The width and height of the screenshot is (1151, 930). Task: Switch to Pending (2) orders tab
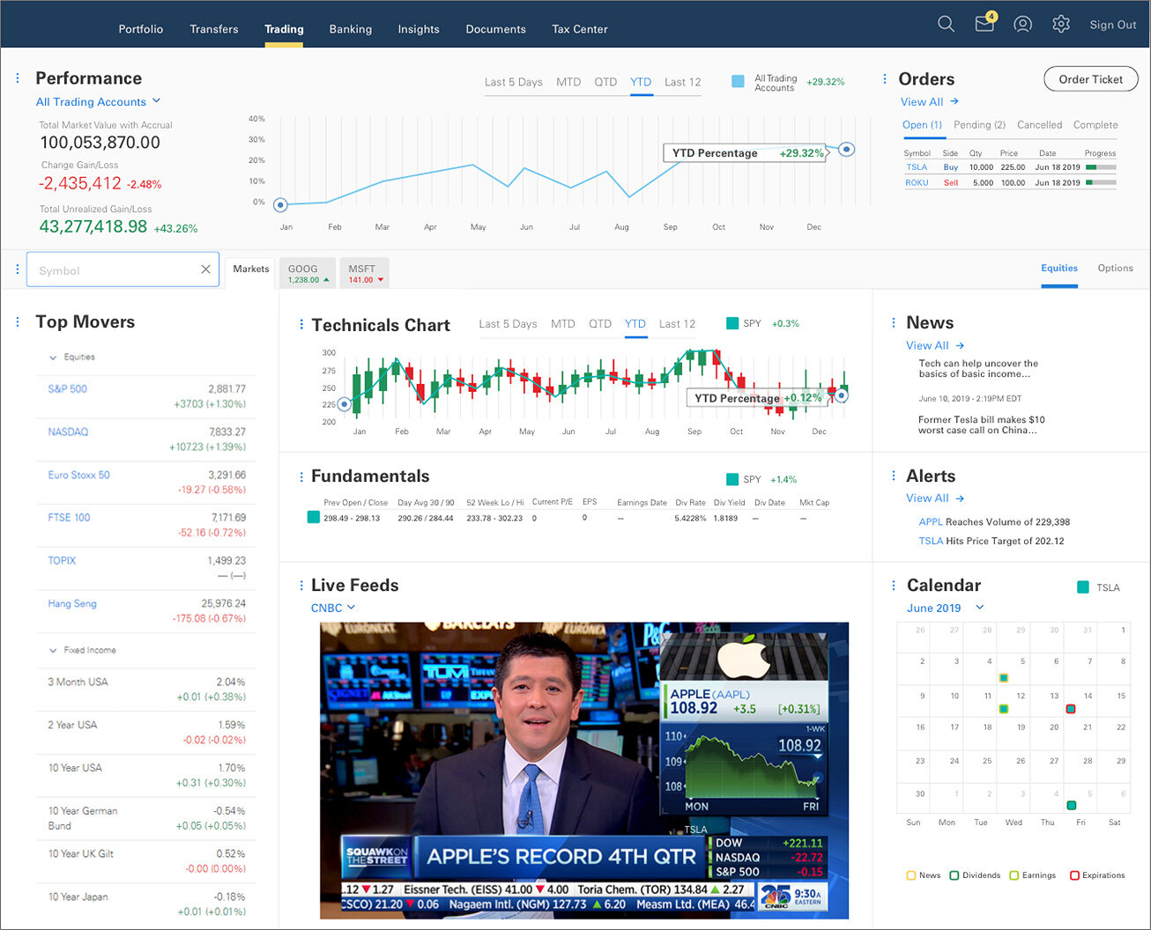click(980, 125)
